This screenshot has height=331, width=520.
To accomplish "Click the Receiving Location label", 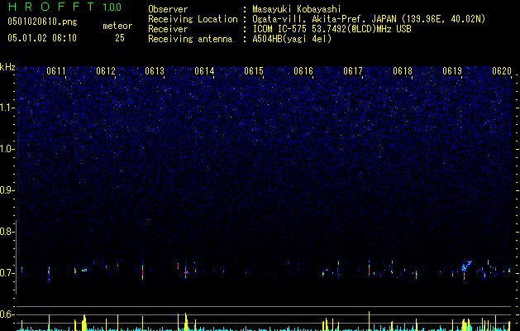I will (x=193, y=19).
